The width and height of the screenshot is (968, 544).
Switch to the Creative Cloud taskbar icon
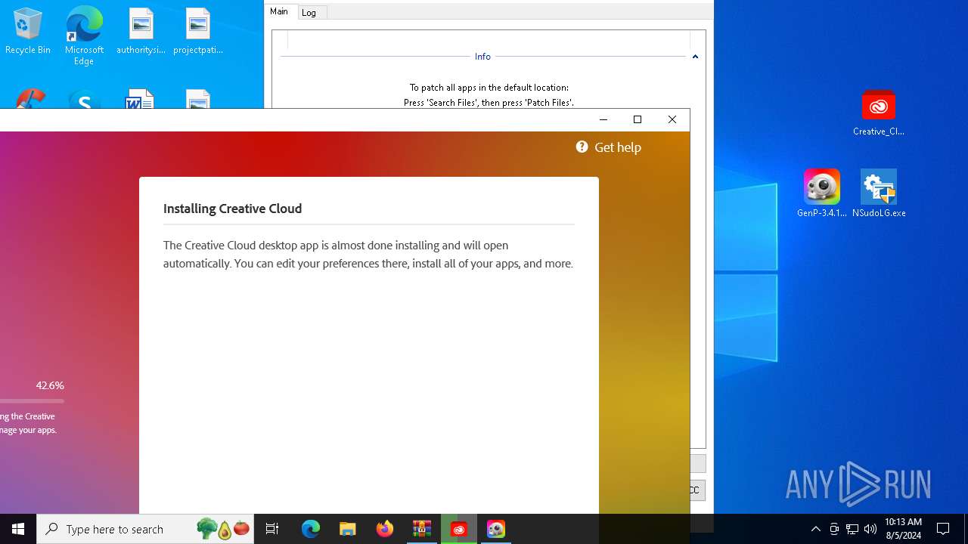459,529
